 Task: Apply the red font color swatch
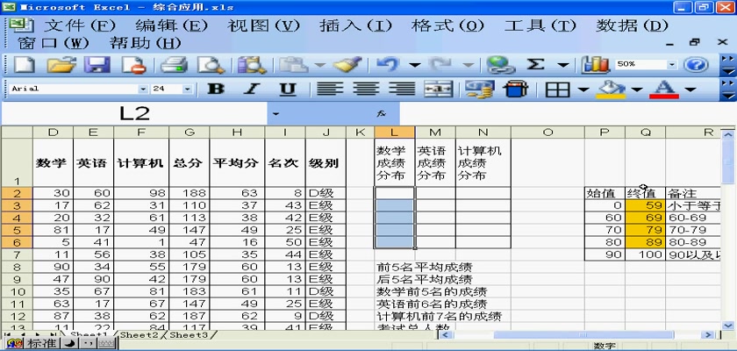pyautogui.click(x=663, y=89)
